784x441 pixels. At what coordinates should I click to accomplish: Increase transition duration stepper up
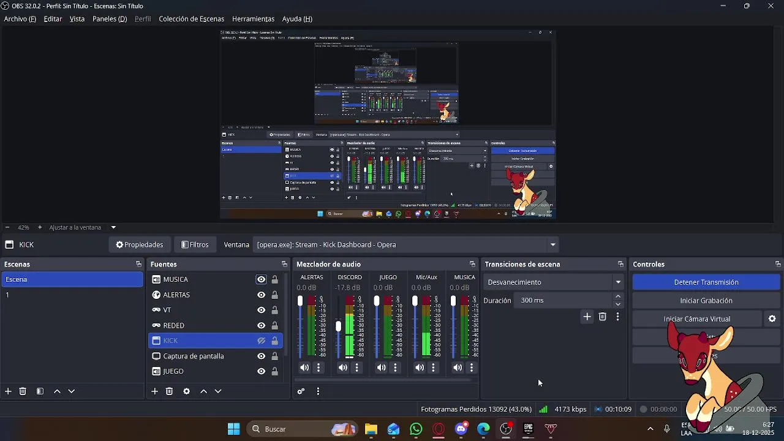point(618,296)
